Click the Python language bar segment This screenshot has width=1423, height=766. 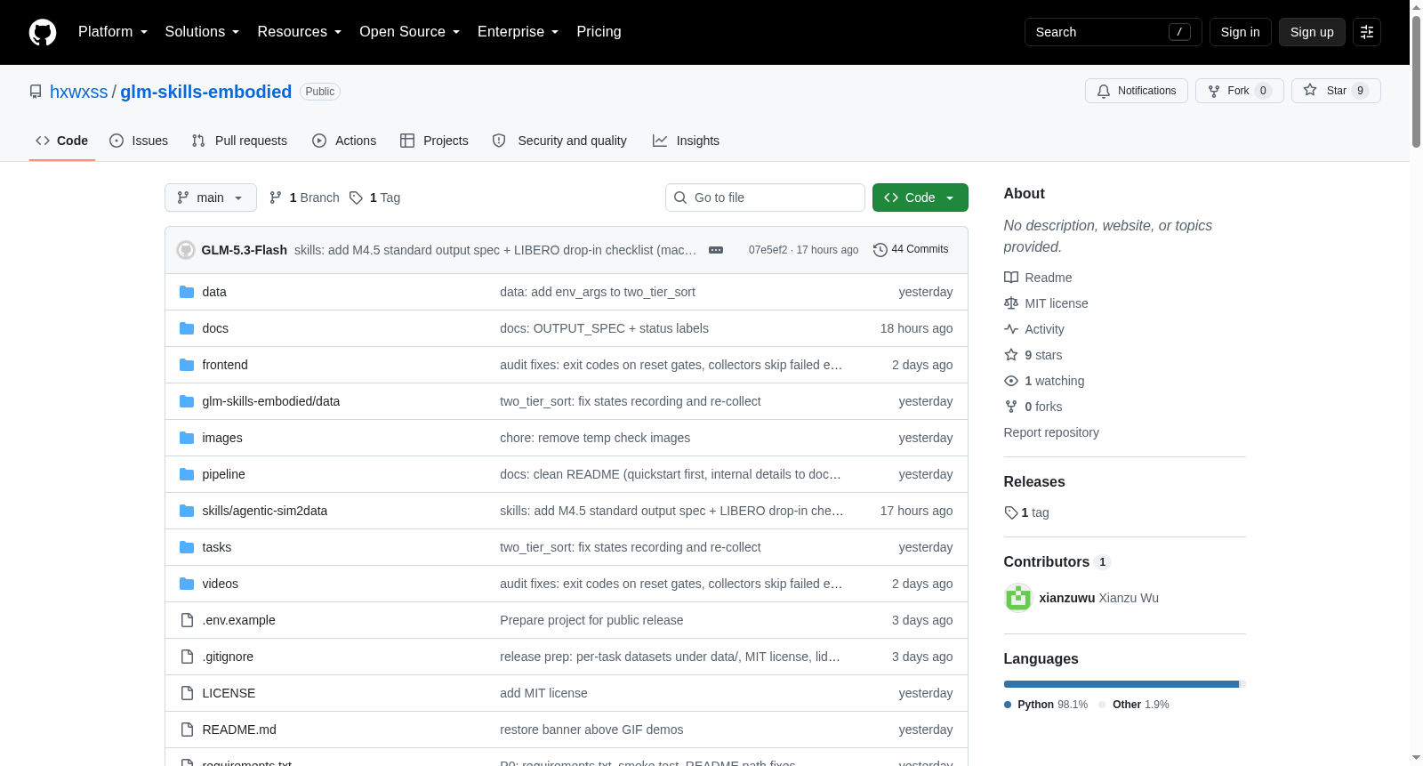tap(1121, 684)
